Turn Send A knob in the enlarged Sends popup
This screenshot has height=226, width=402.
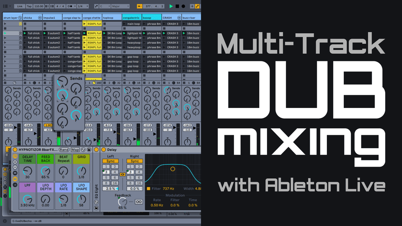62,81
